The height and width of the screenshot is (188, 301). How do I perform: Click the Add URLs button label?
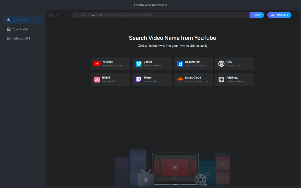click(282, 15)
